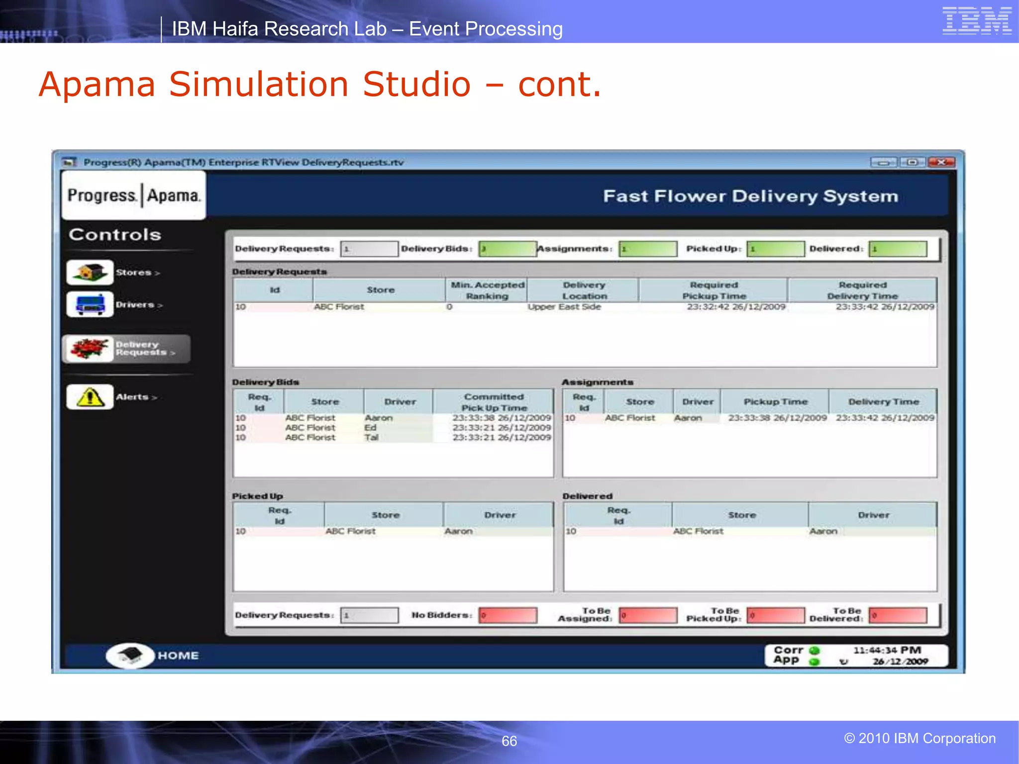1019x764 pixels.
Task: Click Picked Up green count field
Action: click(776, 249)
